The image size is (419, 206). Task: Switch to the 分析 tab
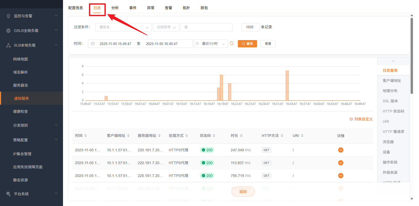[x=115, y=8]
